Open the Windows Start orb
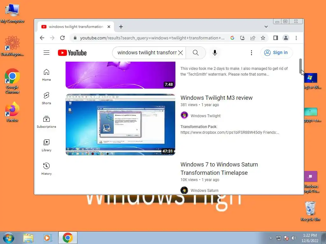The image size is (326, 244). tap(9, 238)
